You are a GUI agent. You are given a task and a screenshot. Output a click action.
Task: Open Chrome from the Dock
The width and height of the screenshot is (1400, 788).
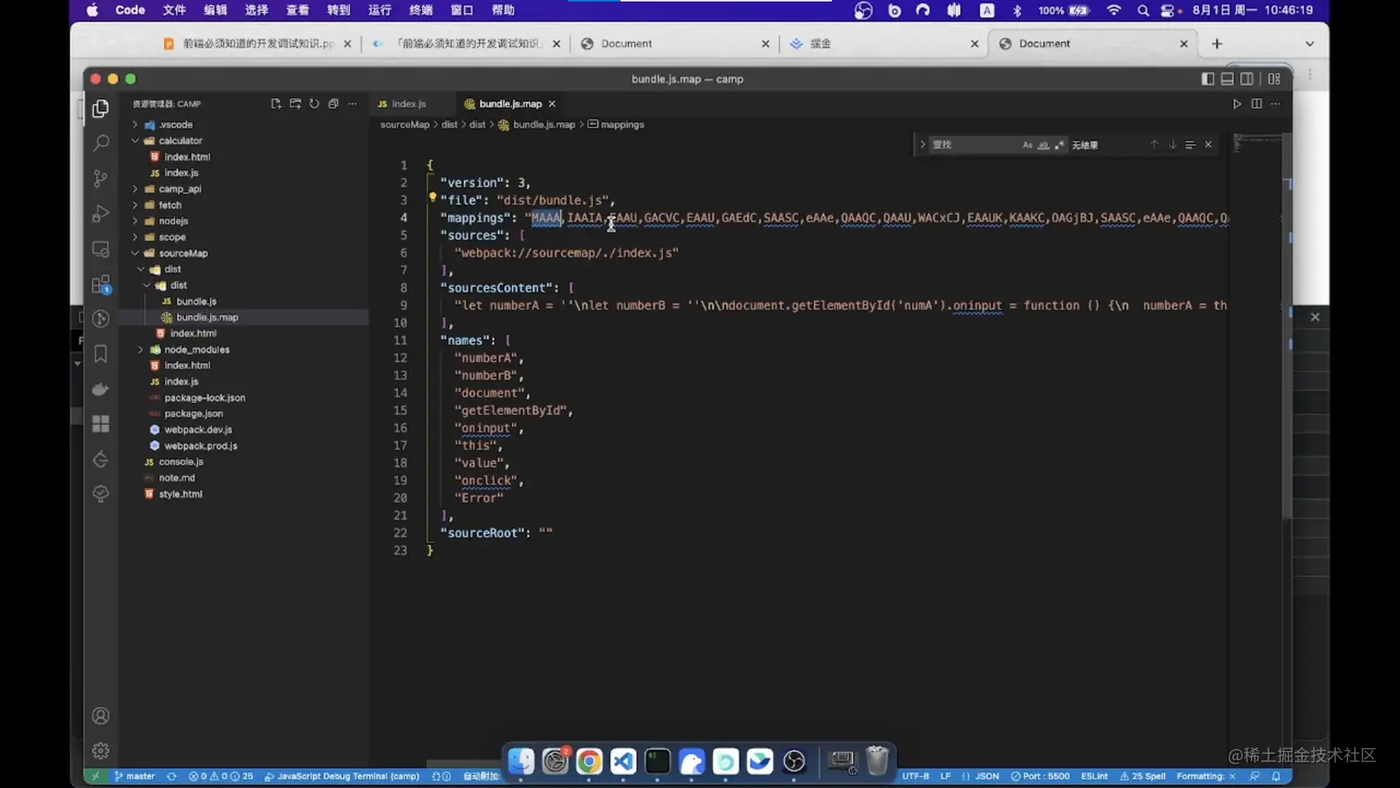589,761
